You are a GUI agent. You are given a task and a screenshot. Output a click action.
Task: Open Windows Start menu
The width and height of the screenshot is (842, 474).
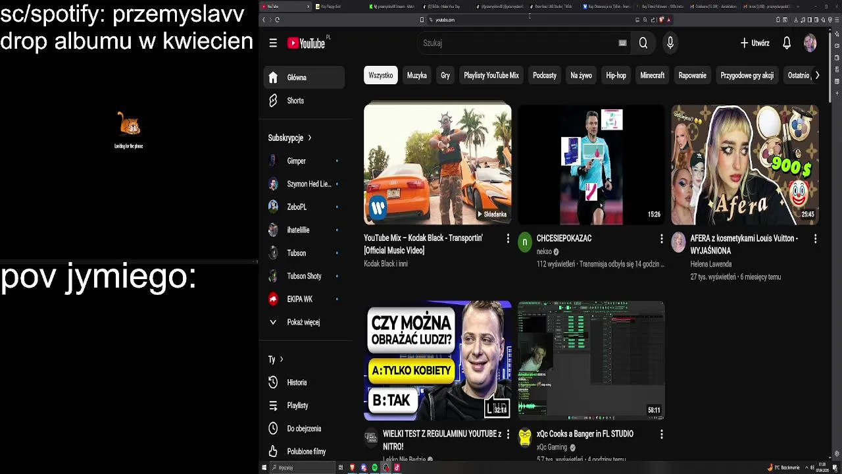pos(264,467)
